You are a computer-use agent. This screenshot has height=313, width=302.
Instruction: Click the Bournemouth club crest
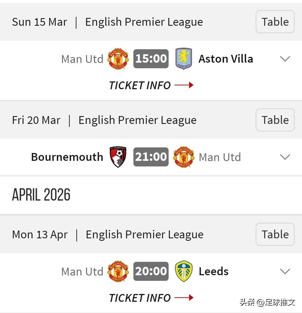pyautogui.click(x=118, y=157)
